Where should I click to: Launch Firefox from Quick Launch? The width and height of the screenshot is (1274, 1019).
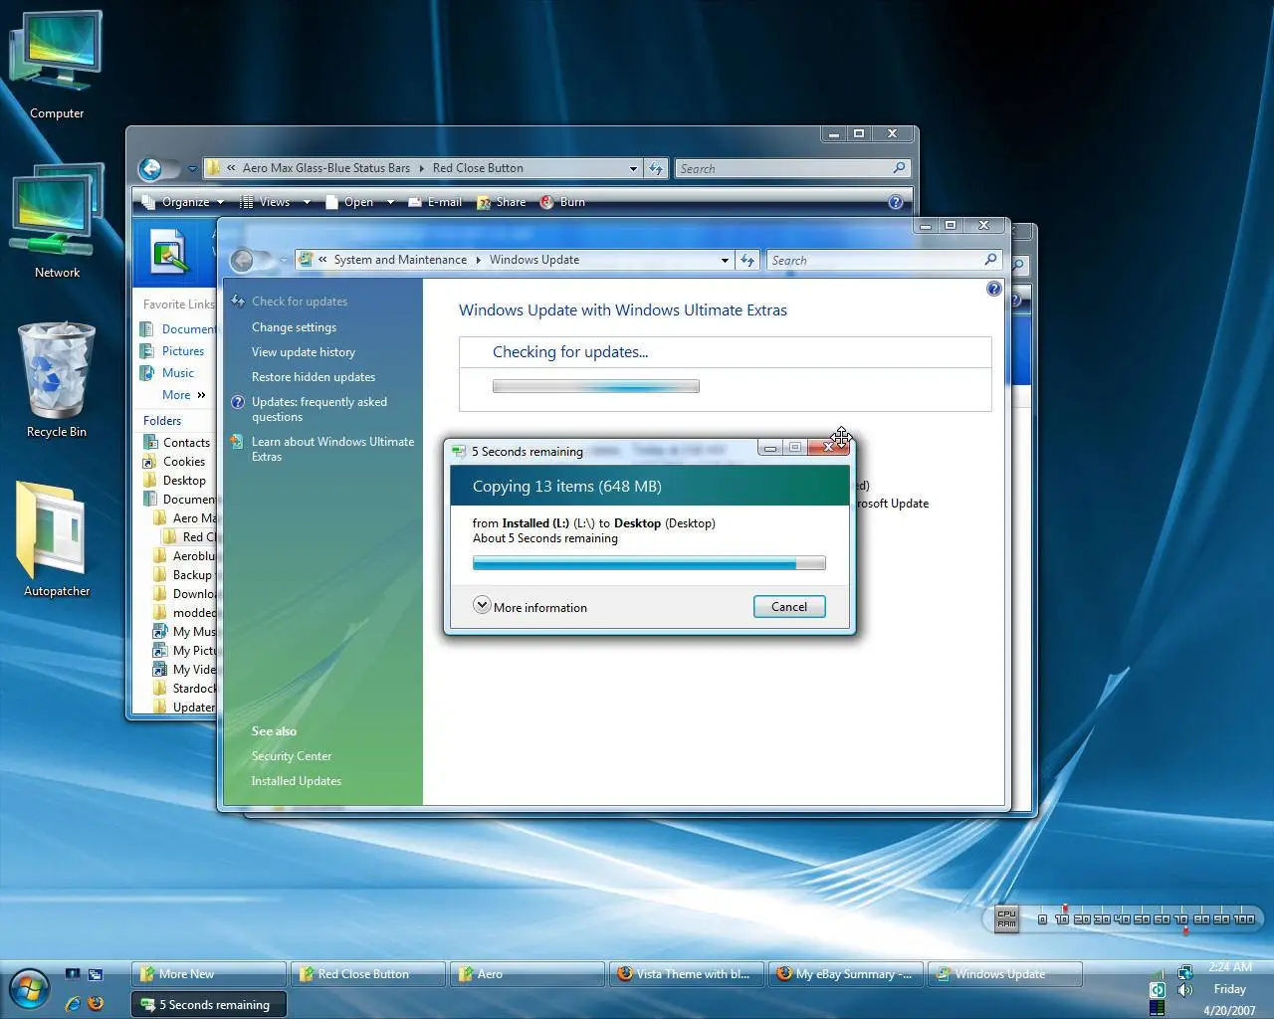96,1003
